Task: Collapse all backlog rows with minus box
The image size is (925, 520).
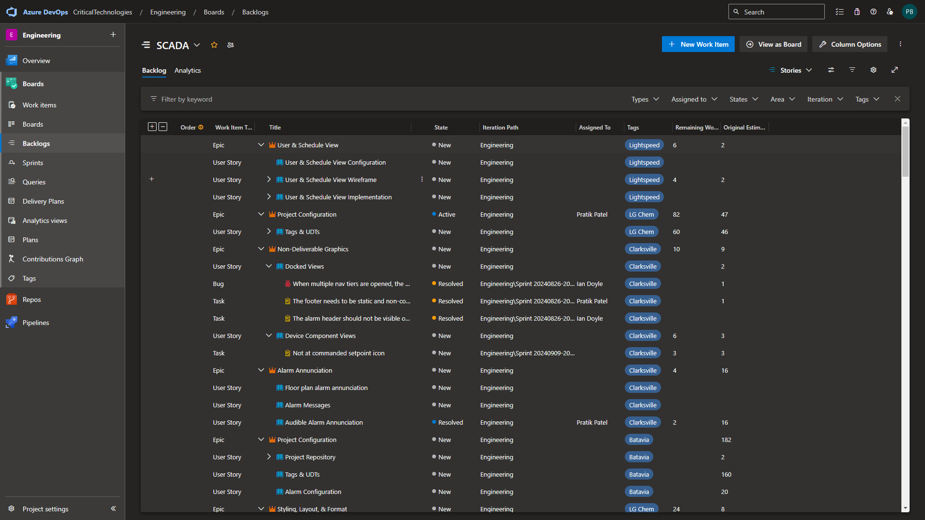Action: point(163,127)
